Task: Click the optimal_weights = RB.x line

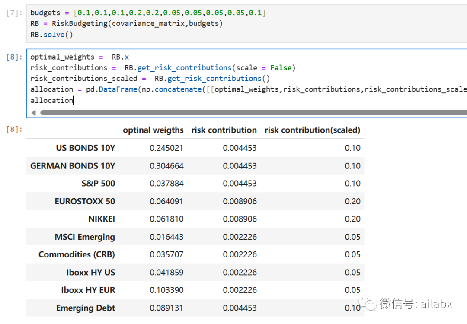Action: [80, 57]
